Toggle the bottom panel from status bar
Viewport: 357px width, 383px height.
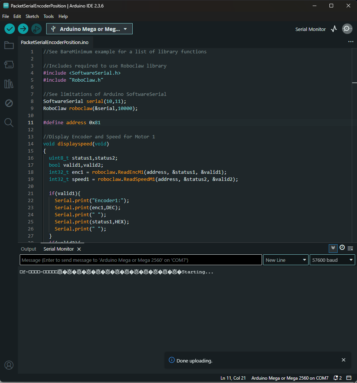[x=349, y=378]
